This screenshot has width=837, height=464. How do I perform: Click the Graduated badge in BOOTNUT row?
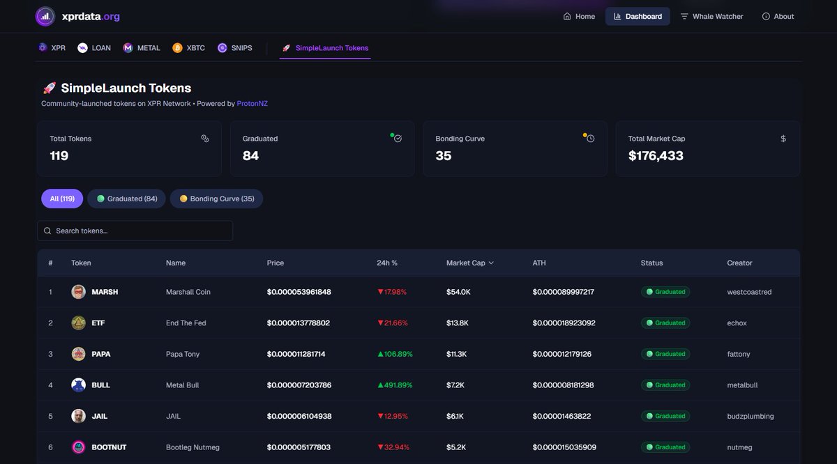(x=665, y=447)
